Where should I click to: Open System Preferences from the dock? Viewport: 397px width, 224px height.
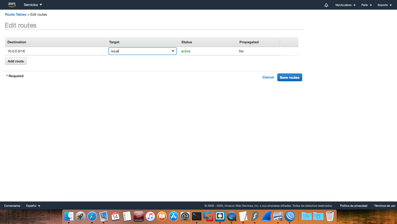coord(185,216)
